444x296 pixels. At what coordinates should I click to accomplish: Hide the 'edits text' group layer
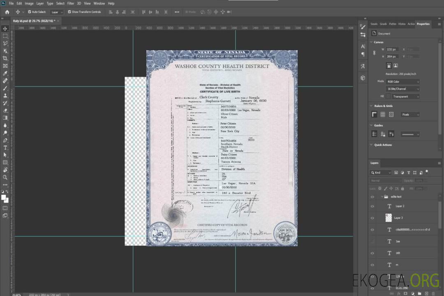(x=372, y=197)
